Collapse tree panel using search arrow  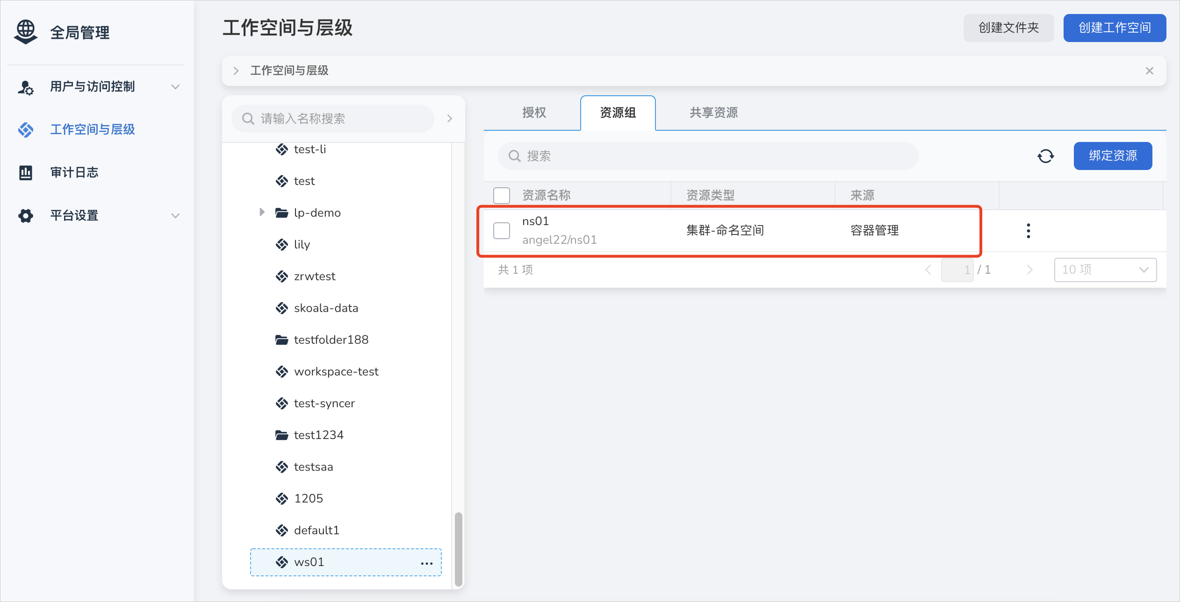(x=449, y=119)
